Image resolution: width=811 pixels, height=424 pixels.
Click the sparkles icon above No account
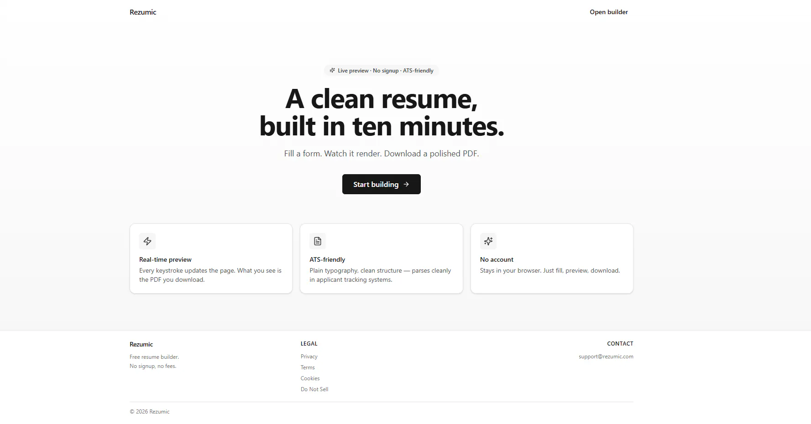[488, 241]
